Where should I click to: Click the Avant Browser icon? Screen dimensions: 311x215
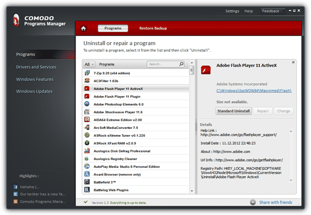pyautogui.click(x=87, y=174)
